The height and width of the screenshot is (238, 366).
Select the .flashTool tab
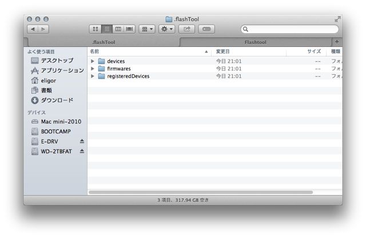coord(104,42)
